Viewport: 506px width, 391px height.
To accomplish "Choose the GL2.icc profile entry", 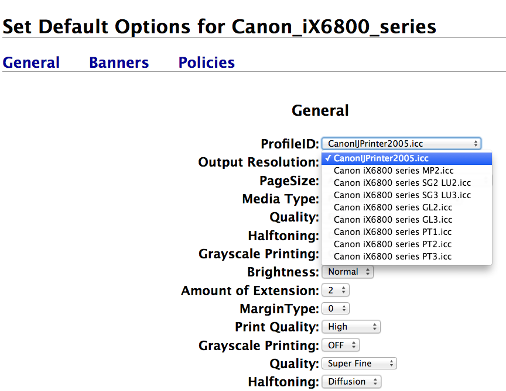I will (x=393, y=207).
